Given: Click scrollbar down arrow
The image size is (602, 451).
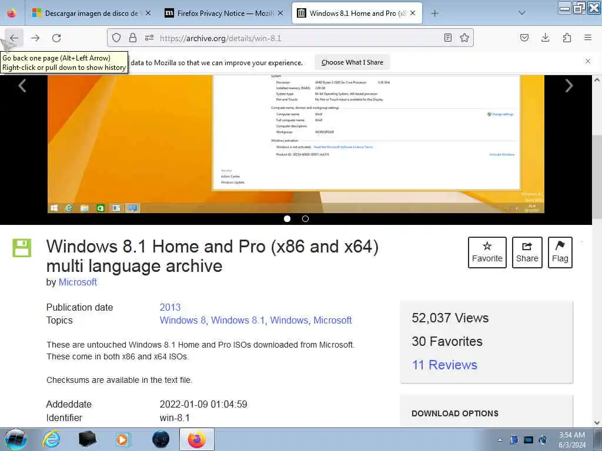Looking at the screenshot, I should [x=597, y=423].
